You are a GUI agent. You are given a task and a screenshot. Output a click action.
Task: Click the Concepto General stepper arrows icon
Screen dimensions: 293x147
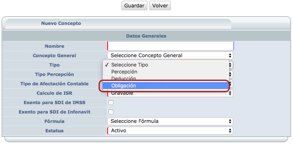(x=230, y=56)
